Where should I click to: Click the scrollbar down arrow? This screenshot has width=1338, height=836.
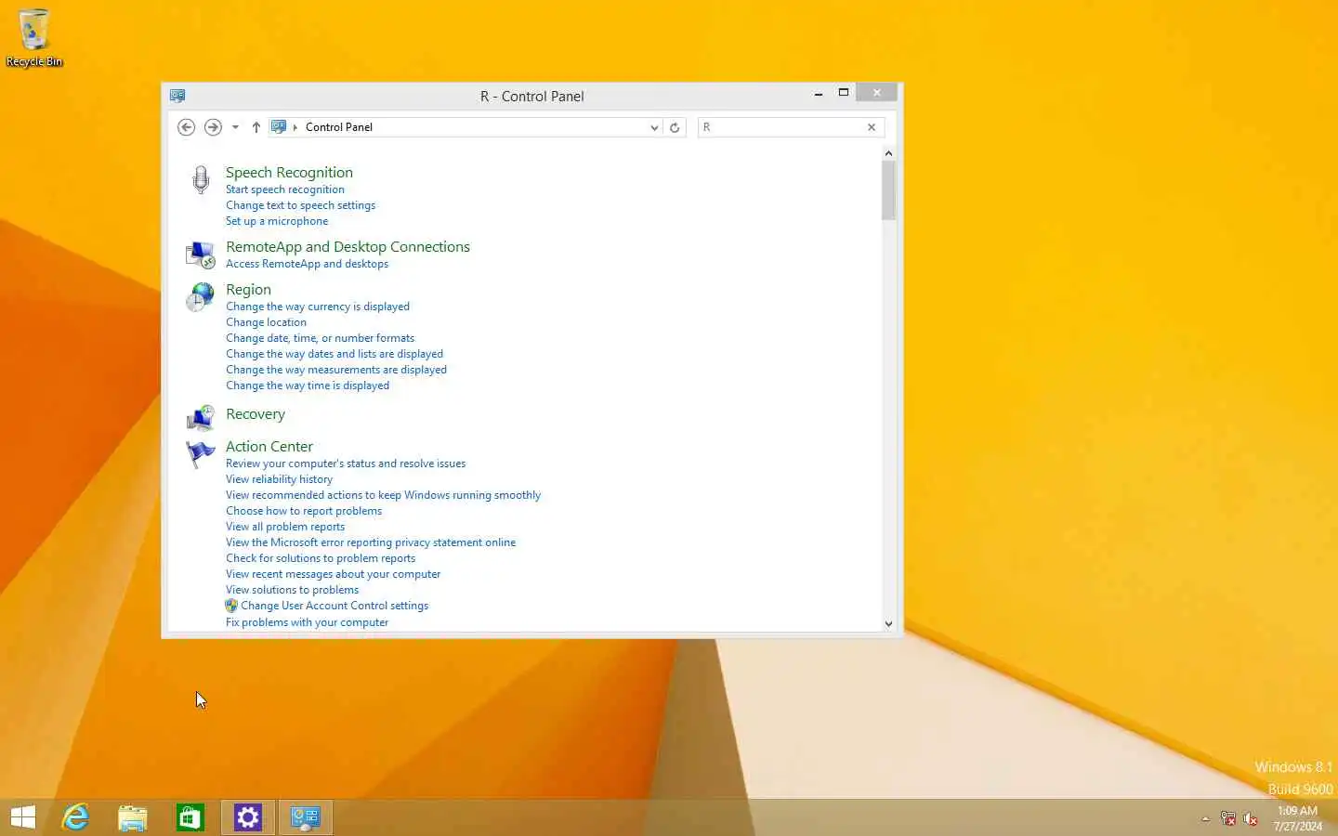pyautogui.click(x=888, y=624)
